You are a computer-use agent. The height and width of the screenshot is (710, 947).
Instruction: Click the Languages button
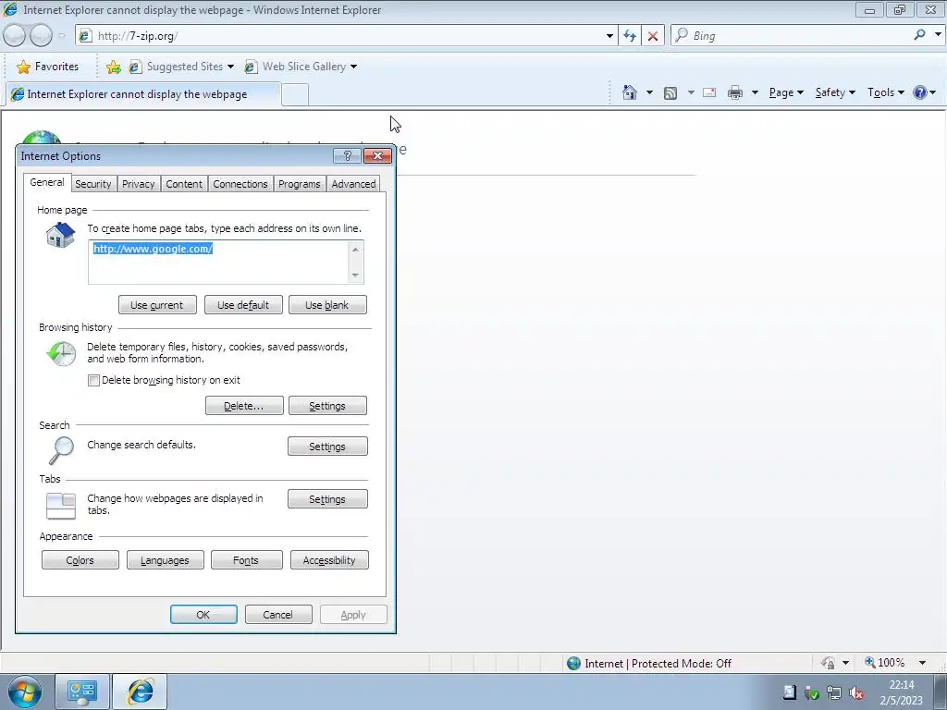(165, 560)
